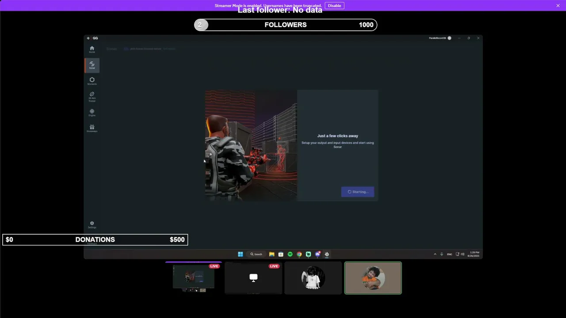Open the Giveaways gift icon
Viewport: 566px width, 318px height.
(x=92, y=128)
